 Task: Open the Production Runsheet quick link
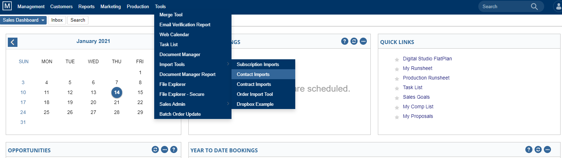point(426,78)
